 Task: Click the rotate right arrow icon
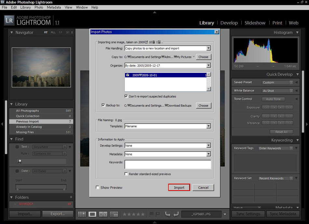point(176,214)
